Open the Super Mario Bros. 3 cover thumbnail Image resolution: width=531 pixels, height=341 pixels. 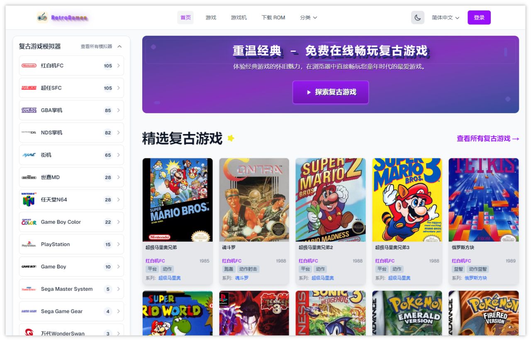click(x=407, y=200)
